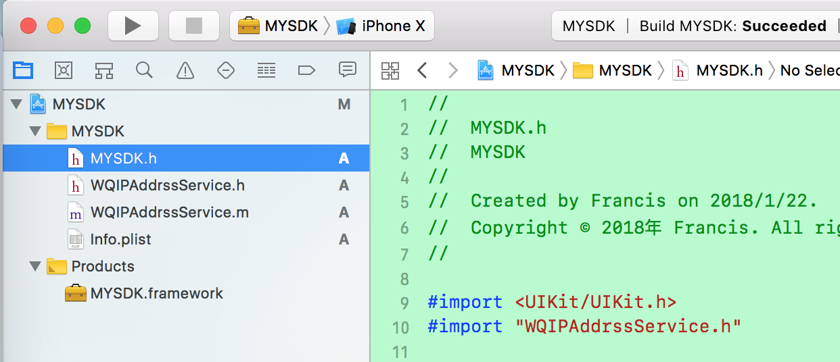Click the Created by Francis comment line
840x362 pixels.
[623, 201]
